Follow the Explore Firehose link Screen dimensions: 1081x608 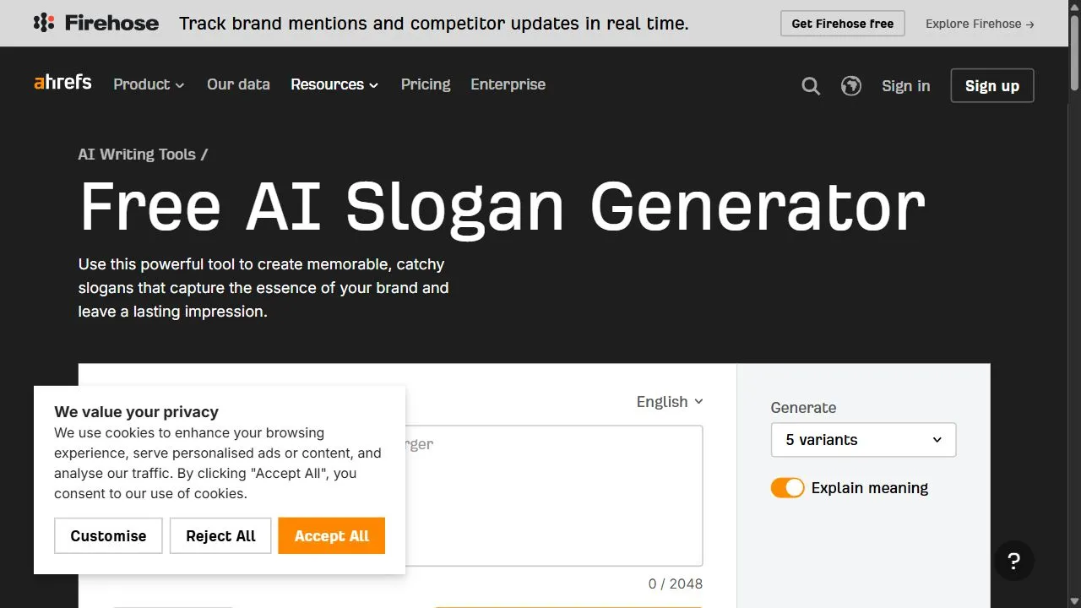[x=980, y=24]
